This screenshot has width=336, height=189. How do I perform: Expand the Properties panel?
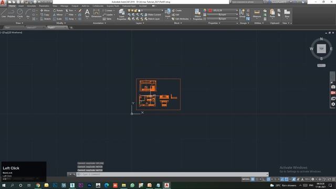tap(214, 23)
